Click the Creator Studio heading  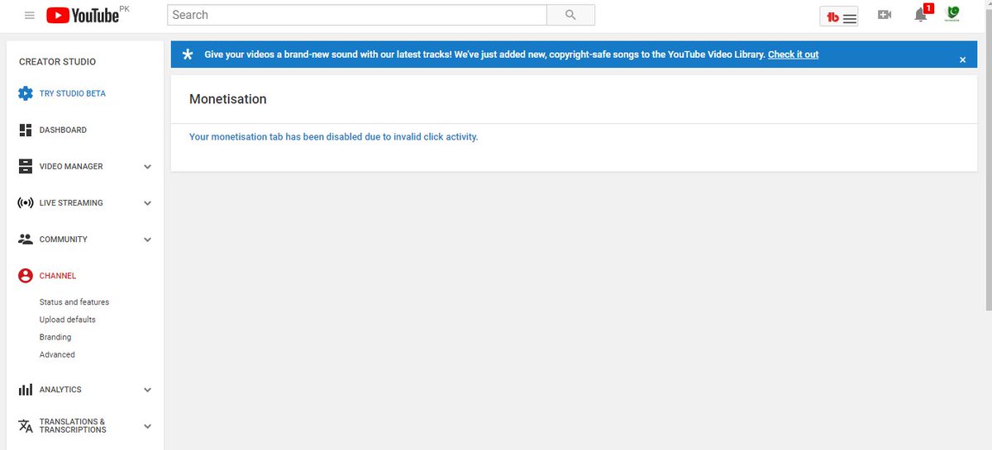[x=57, y=62]
